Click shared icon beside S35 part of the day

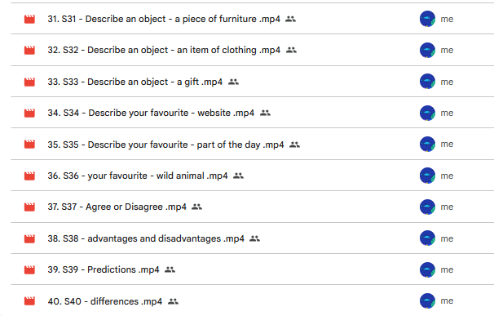pyautogui.click(x=294, y=145)
